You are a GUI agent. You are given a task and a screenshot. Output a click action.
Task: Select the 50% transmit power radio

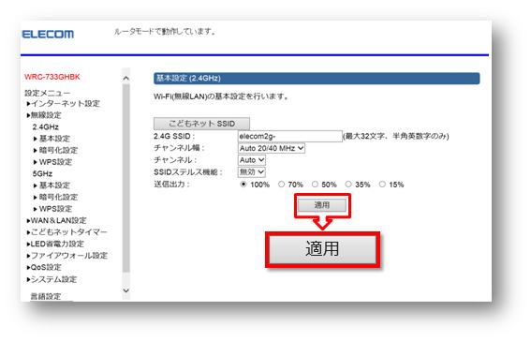click(315, 185)
